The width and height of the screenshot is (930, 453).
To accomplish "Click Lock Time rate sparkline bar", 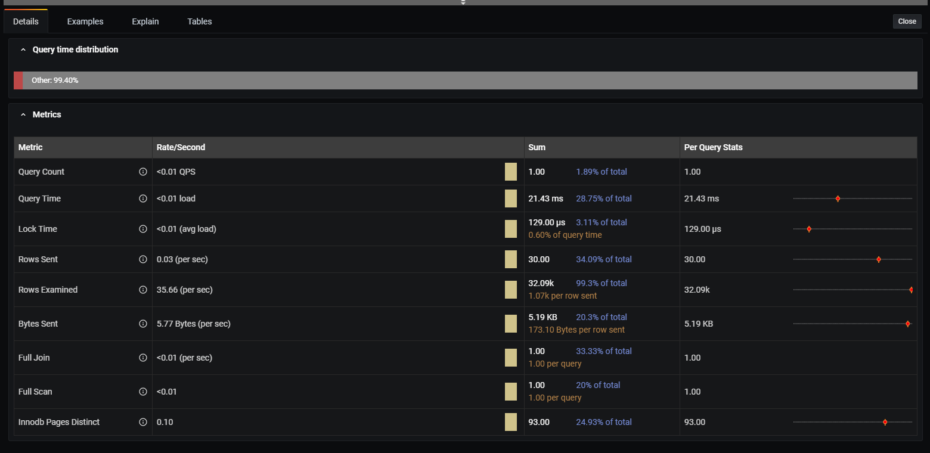I will [511, 229].
